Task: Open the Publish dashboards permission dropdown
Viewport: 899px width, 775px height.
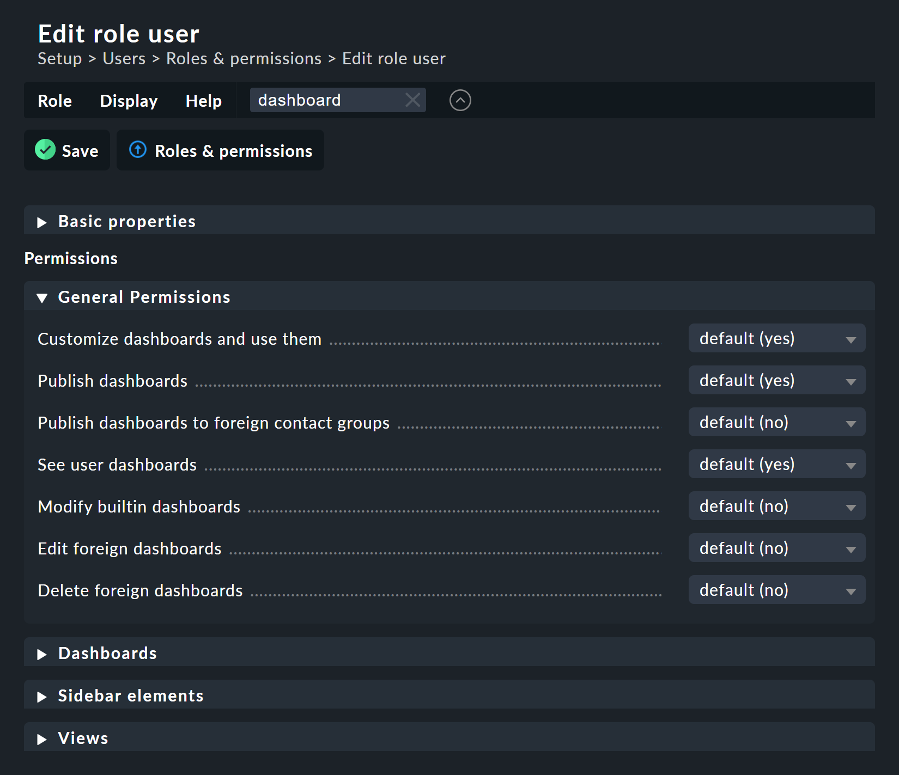Action: (777, 380)
